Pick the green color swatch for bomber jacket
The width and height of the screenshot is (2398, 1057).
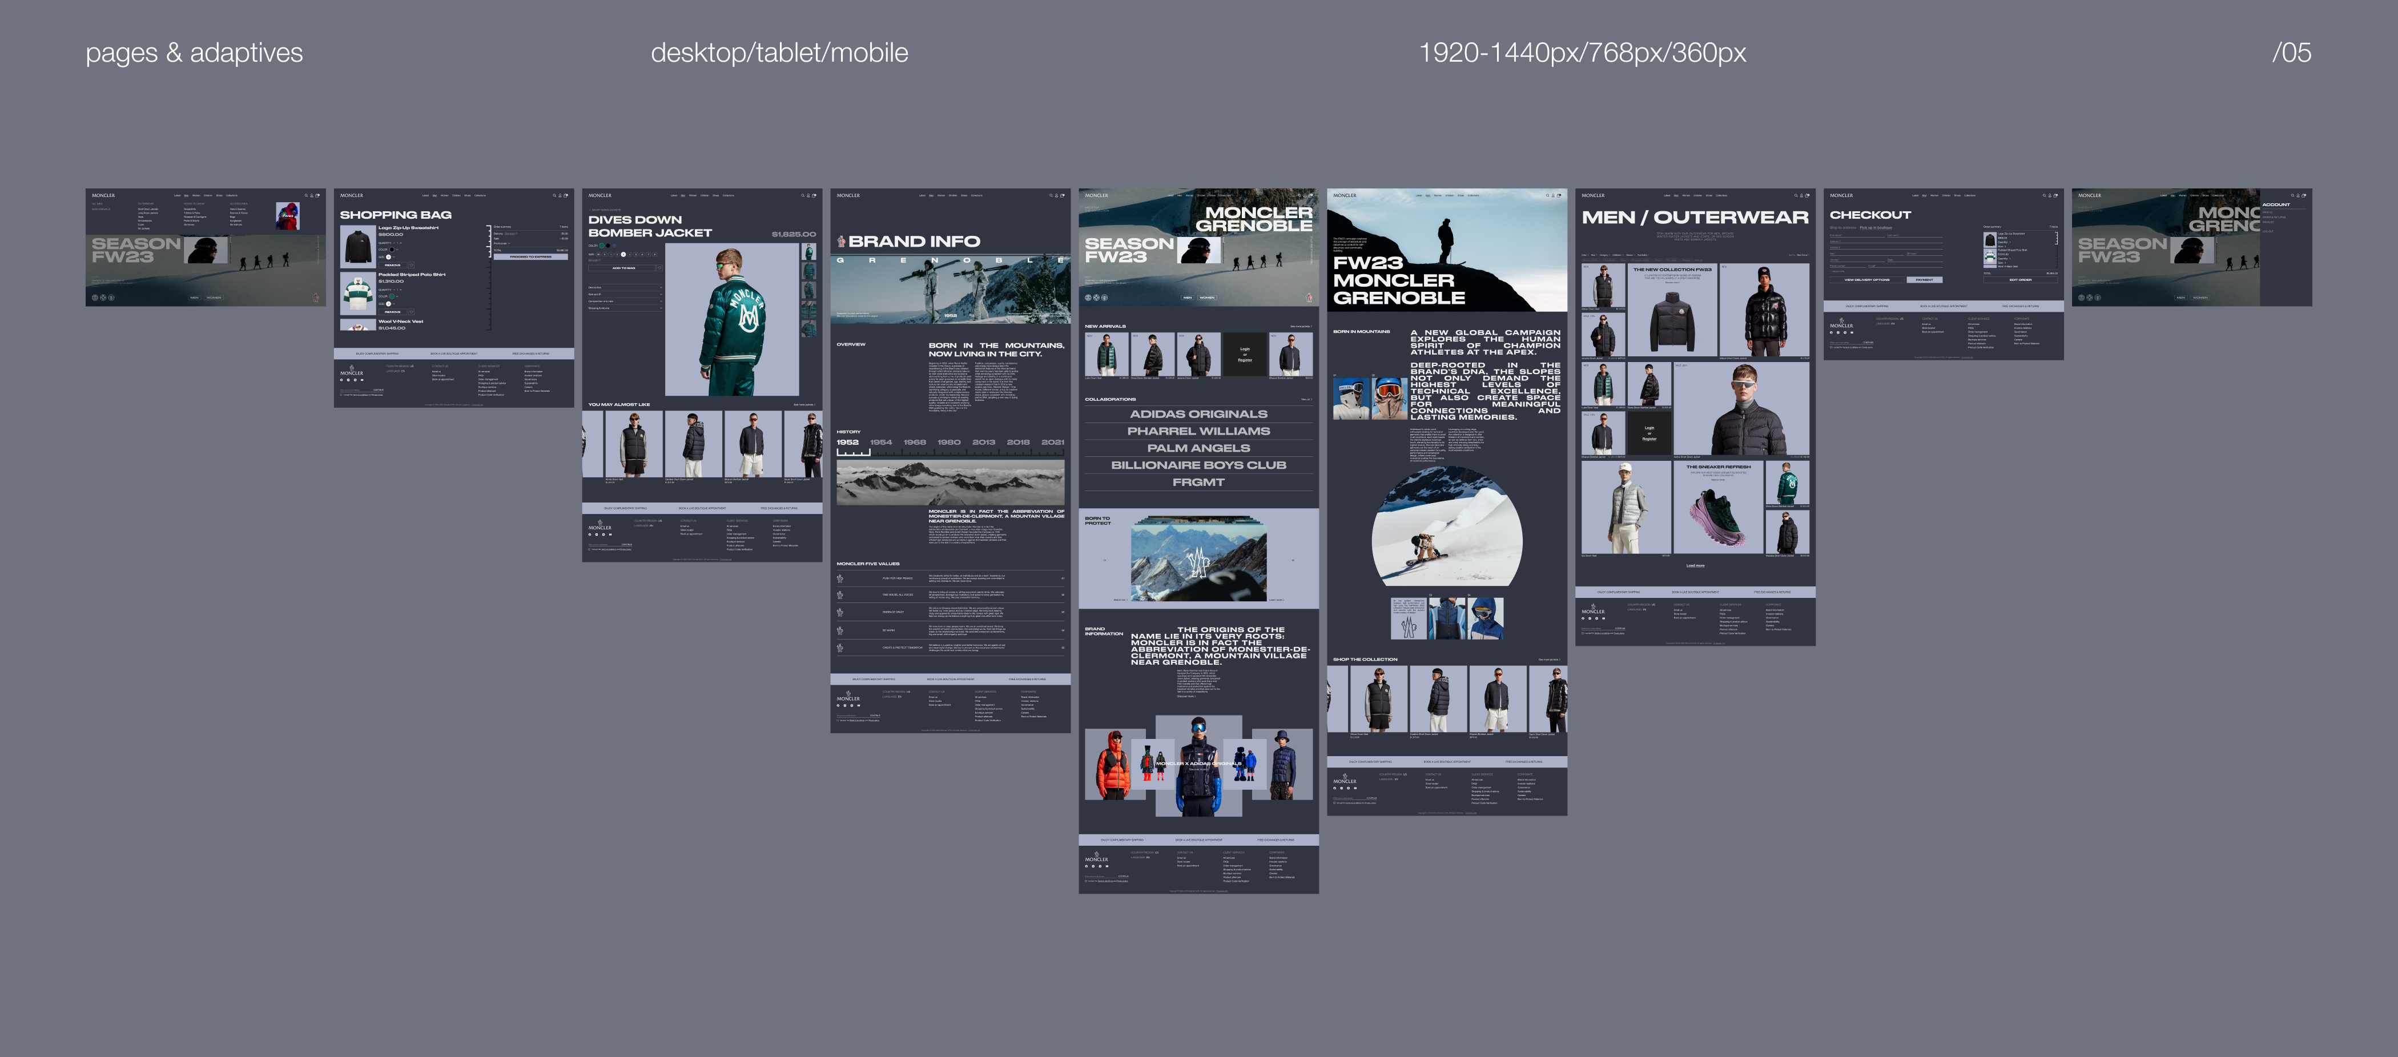(602, 246)
